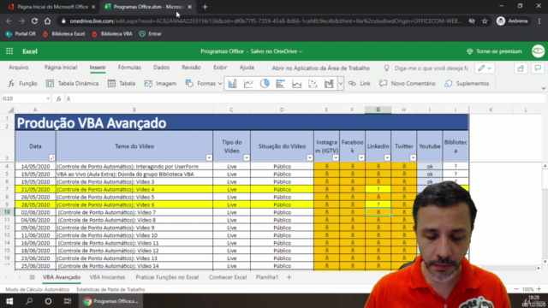Open the Biblioteca Excel bookmark
The width and height of the screenshot is (548, 308).
64,34
